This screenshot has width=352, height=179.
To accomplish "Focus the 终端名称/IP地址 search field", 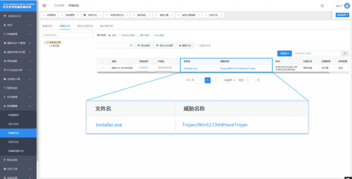I will coord(317,53).
